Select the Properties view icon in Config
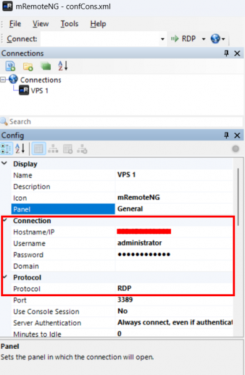This screenshot has height=375, width=245. click(39, 149)
